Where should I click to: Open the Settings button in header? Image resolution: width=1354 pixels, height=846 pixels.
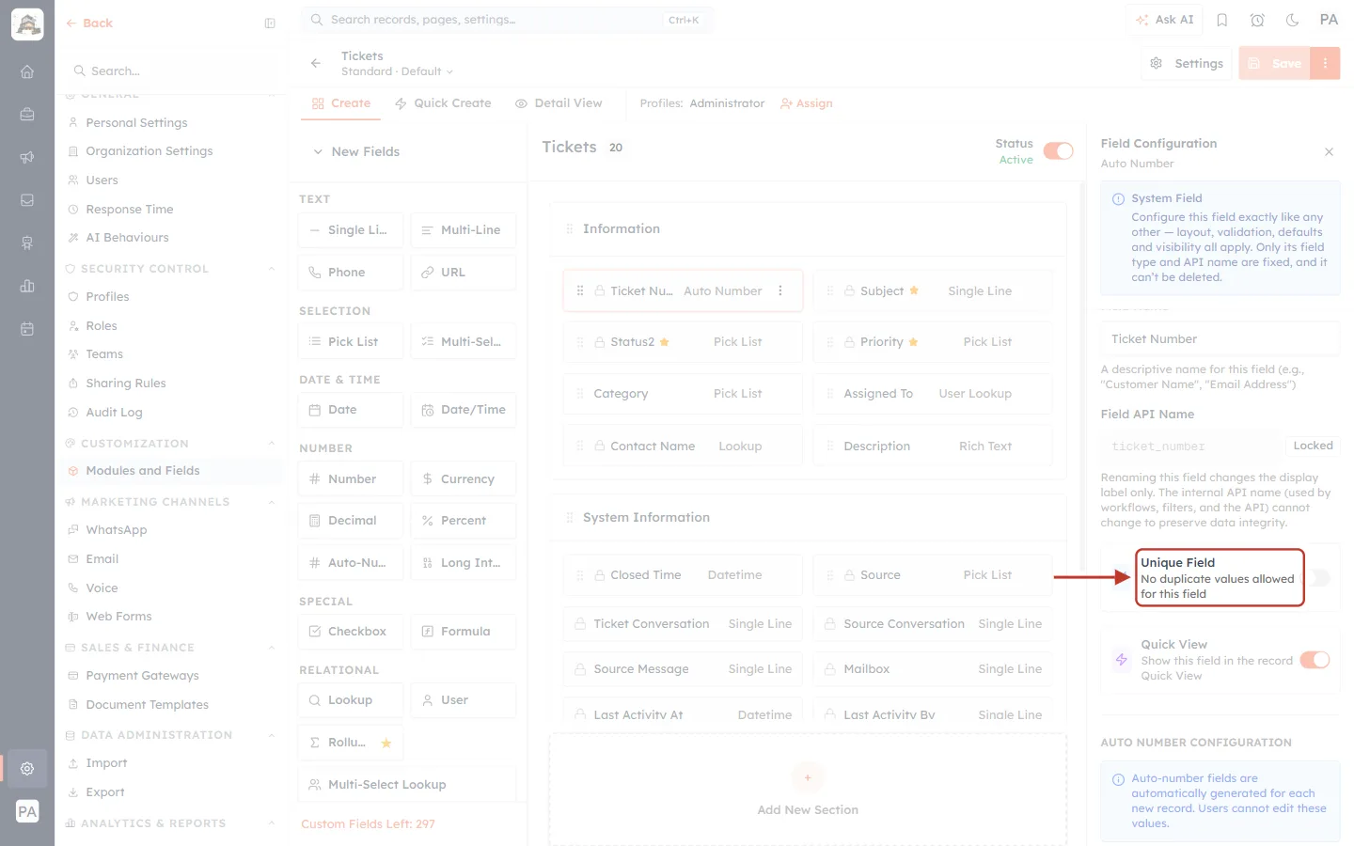(x=1187, y=63)
